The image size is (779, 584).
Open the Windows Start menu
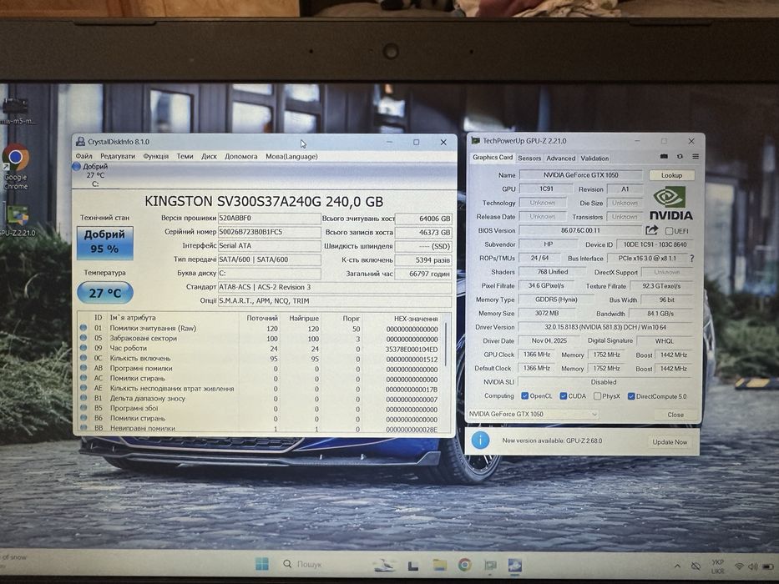click(262, 564)
